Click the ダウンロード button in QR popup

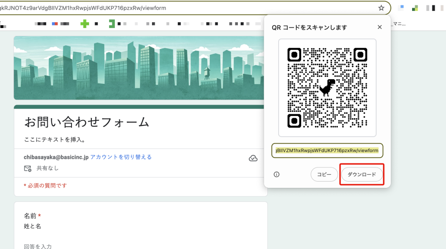click(x=361, y=174)
